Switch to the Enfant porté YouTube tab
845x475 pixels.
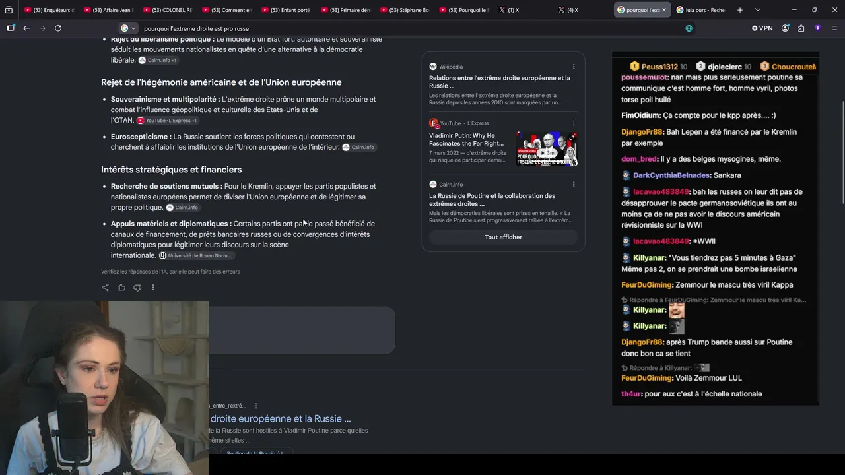[x=287, y=10]
